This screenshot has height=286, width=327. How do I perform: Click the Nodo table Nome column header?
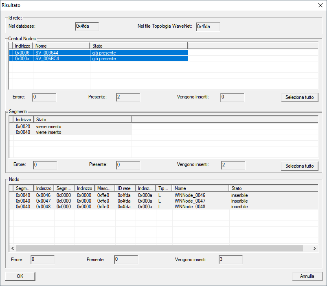point(200,188)
